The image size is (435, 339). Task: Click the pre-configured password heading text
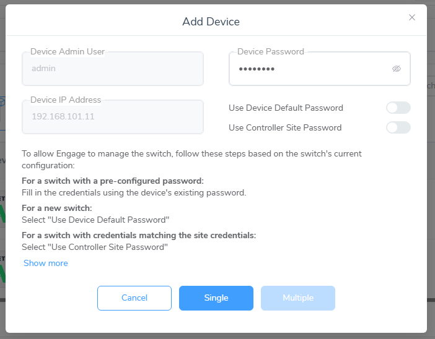(x=113, y=181)
